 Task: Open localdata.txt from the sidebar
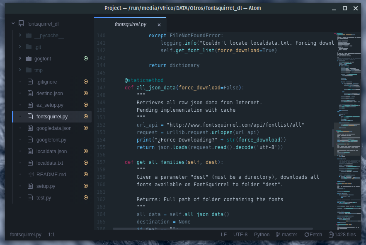coord(50,163)
